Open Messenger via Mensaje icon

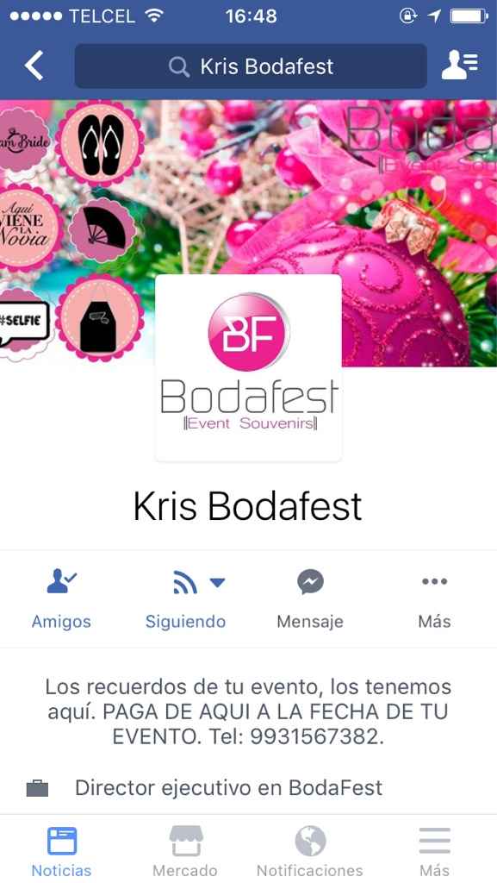pos(310,582)
